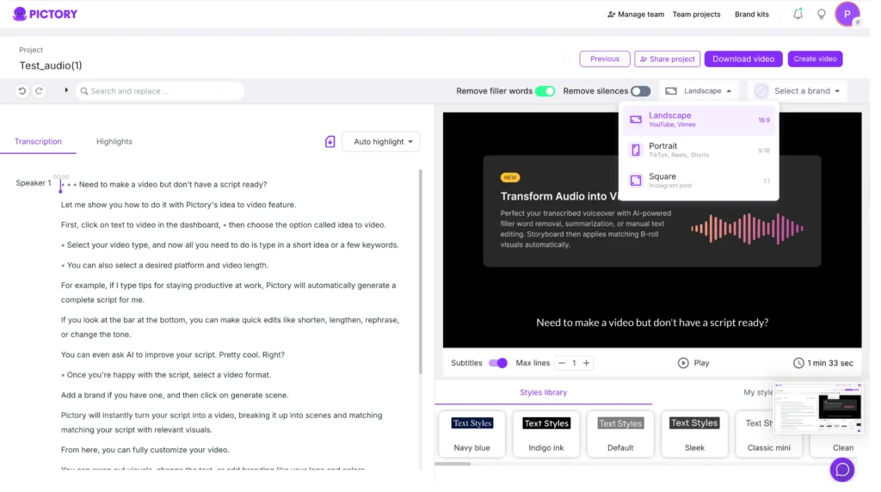
Task: Click the project name Test_audio(1)
Action: pyautogui.click(x=51, y=65)
